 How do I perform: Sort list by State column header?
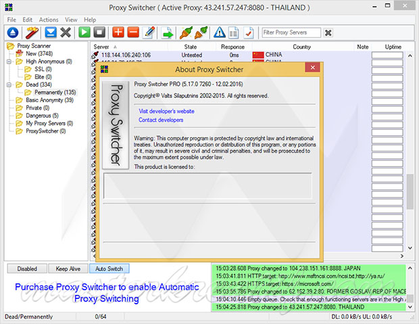[x=191, y=47]
